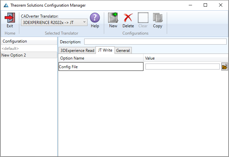Viewport: 229px width, 157px height.
Task: Click into the Description field
Action: (155, 42)
